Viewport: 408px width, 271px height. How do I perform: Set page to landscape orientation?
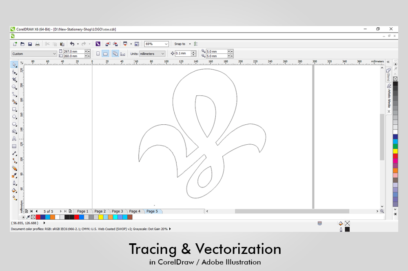coord(105,54)
